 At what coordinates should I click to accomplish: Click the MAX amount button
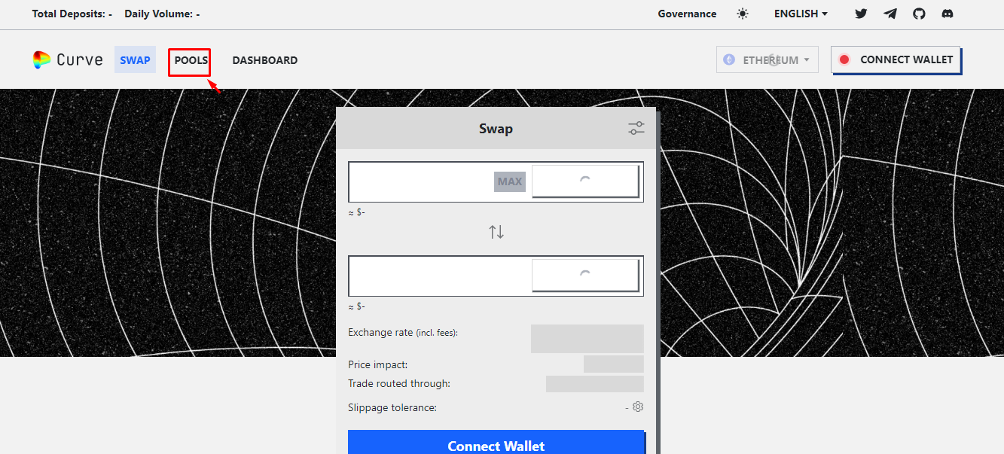(510, 181)
